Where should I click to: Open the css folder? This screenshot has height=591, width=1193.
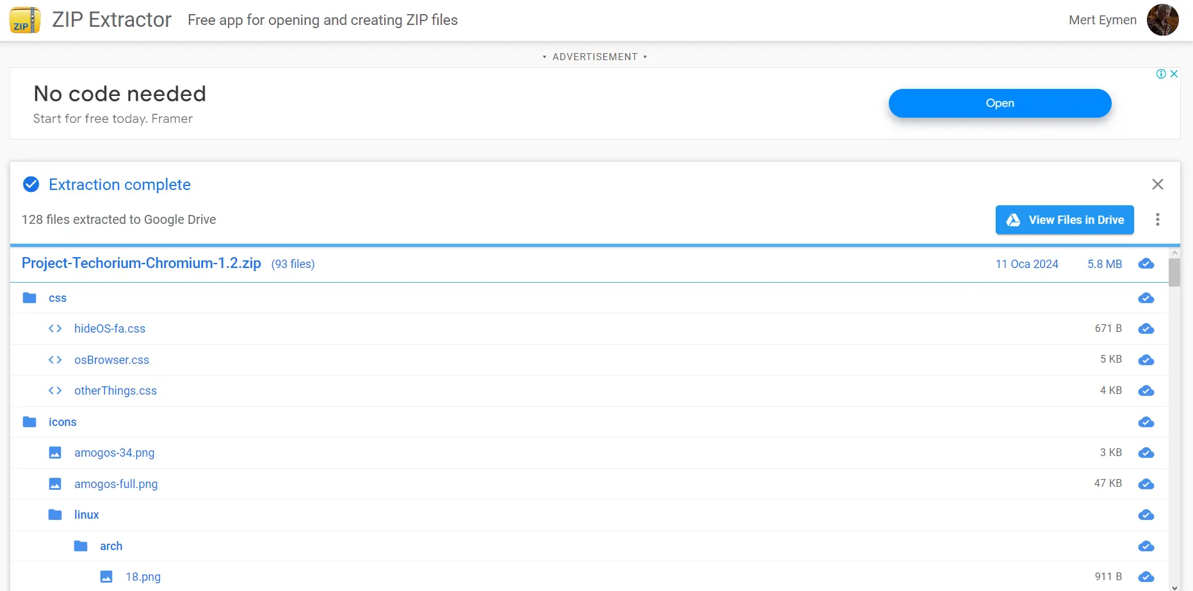pos(58,298)
